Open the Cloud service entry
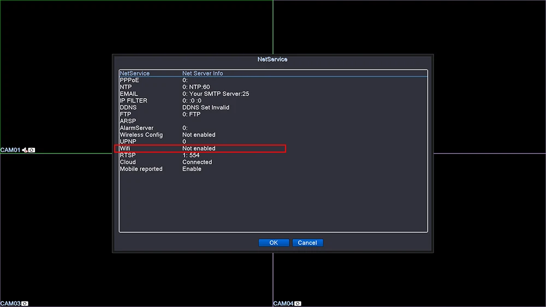546x307 pixels. (274, 162)
